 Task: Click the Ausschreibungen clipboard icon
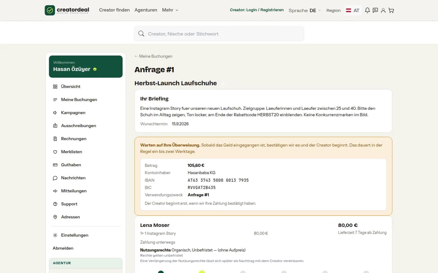tap(55, 126)
